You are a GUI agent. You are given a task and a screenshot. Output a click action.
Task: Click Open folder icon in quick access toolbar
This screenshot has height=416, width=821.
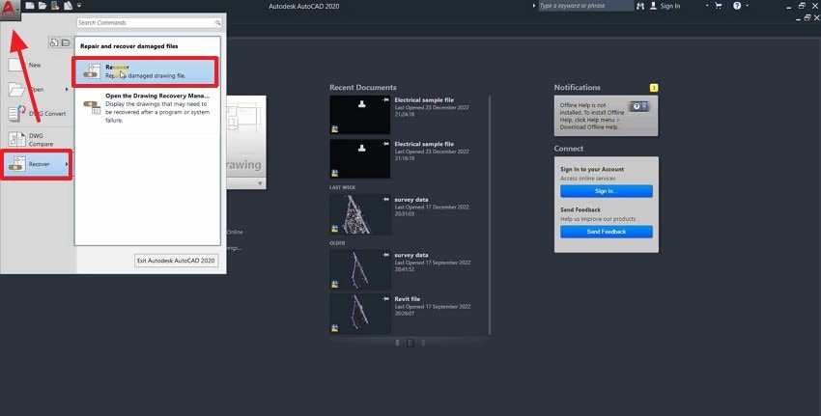point(42,6)
